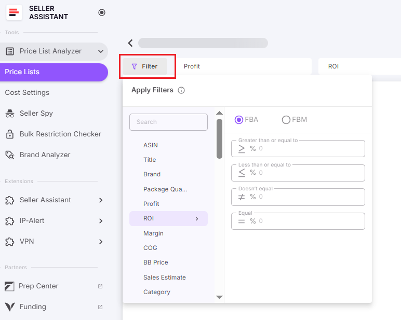Click the IP-Alert puzzle icon
Screen dimensions: 401x320
(x=10, y=220)
